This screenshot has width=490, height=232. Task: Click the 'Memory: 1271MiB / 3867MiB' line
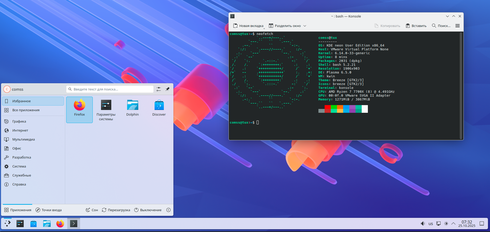(344, 99)
